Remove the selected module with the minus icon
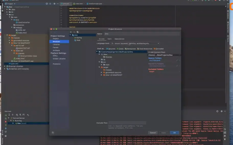 [74, 32]
